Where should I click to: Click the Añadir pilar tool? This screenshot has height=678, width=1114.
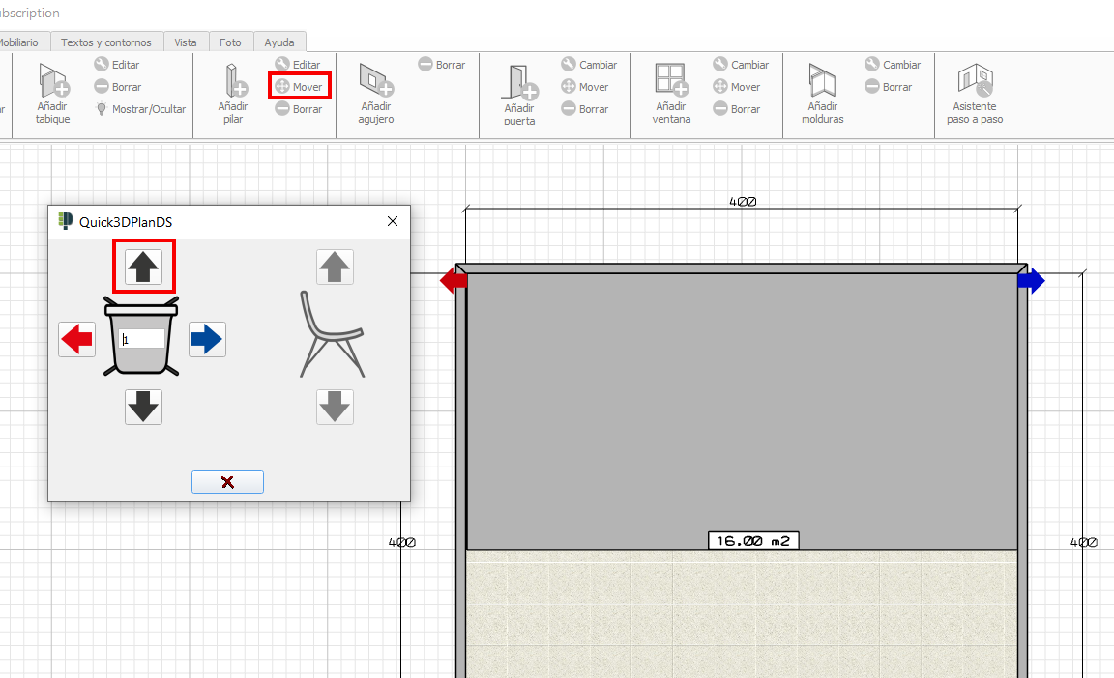233,93
